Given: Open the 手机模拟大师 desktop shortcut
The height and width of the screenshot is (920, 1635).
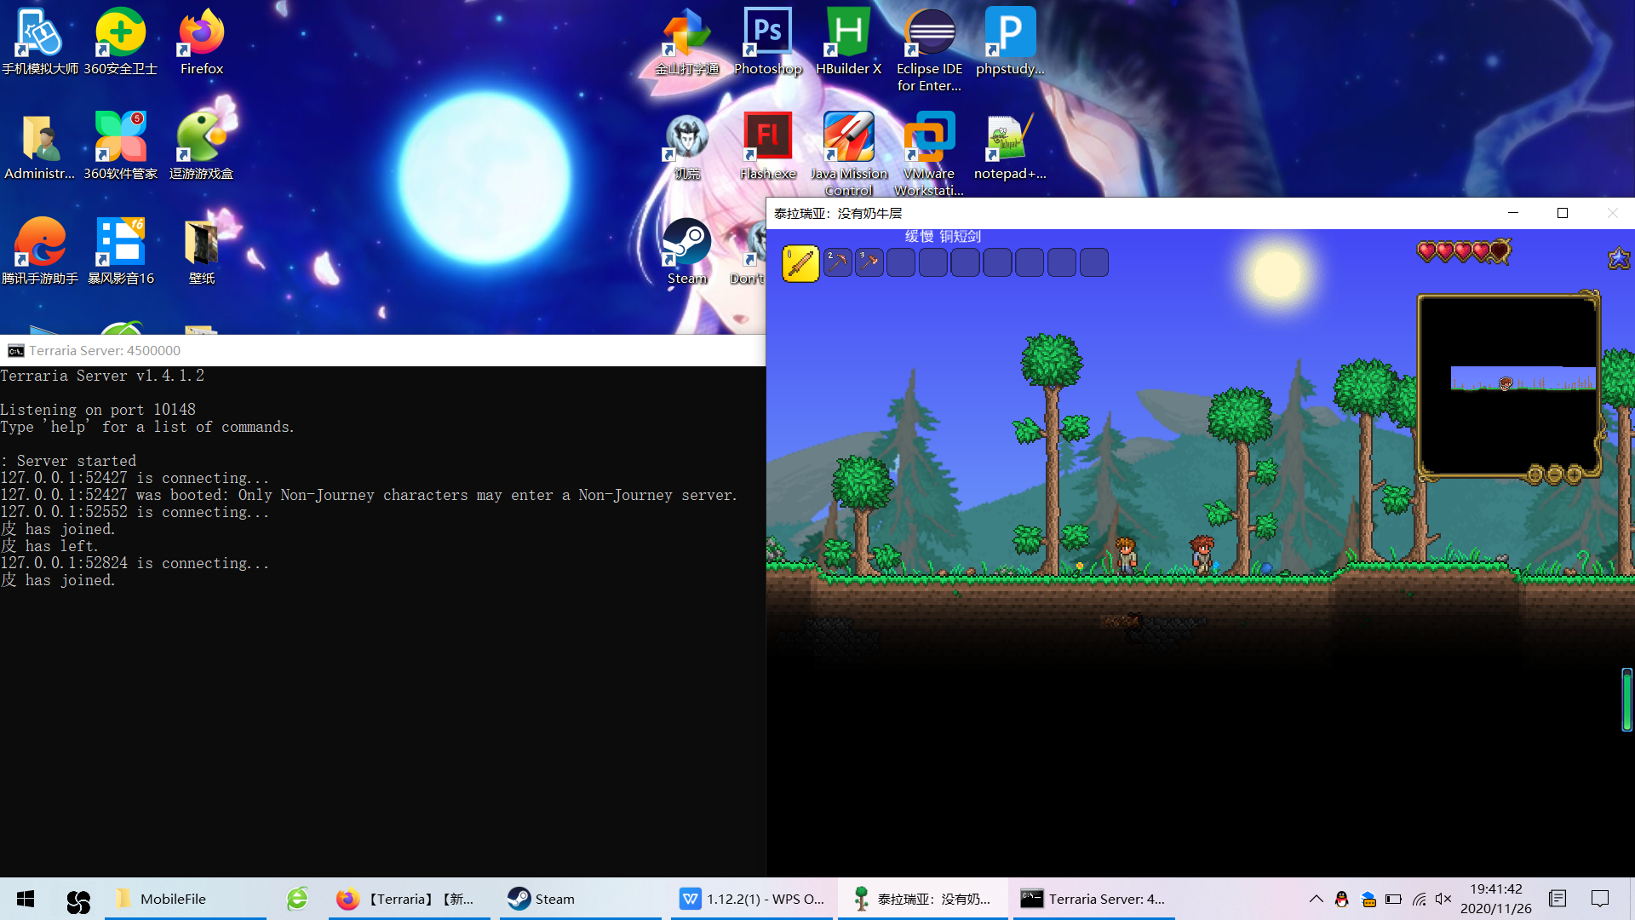Looking at the screenshot, I should 39,41.
